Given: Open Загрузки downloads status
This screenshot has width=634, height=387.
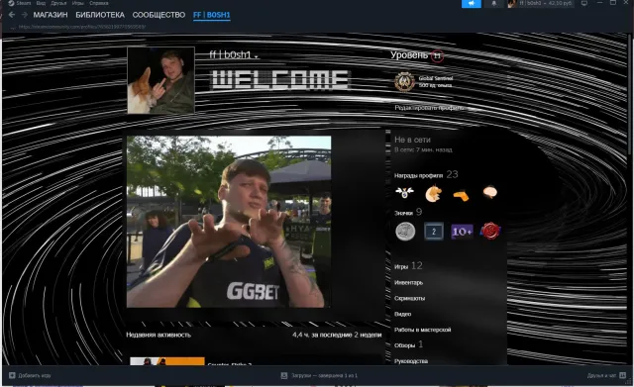Looking at the screenshot, I should [x=319, y=376].
